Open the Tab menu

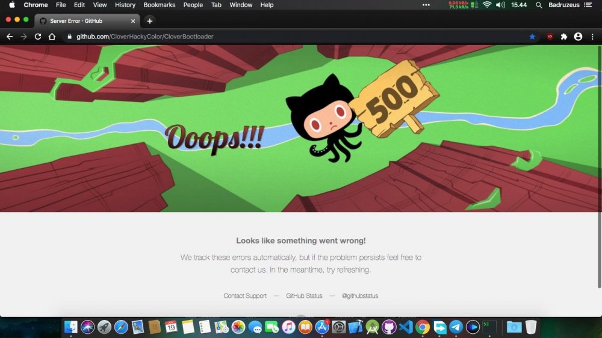(x=216, y=5)
